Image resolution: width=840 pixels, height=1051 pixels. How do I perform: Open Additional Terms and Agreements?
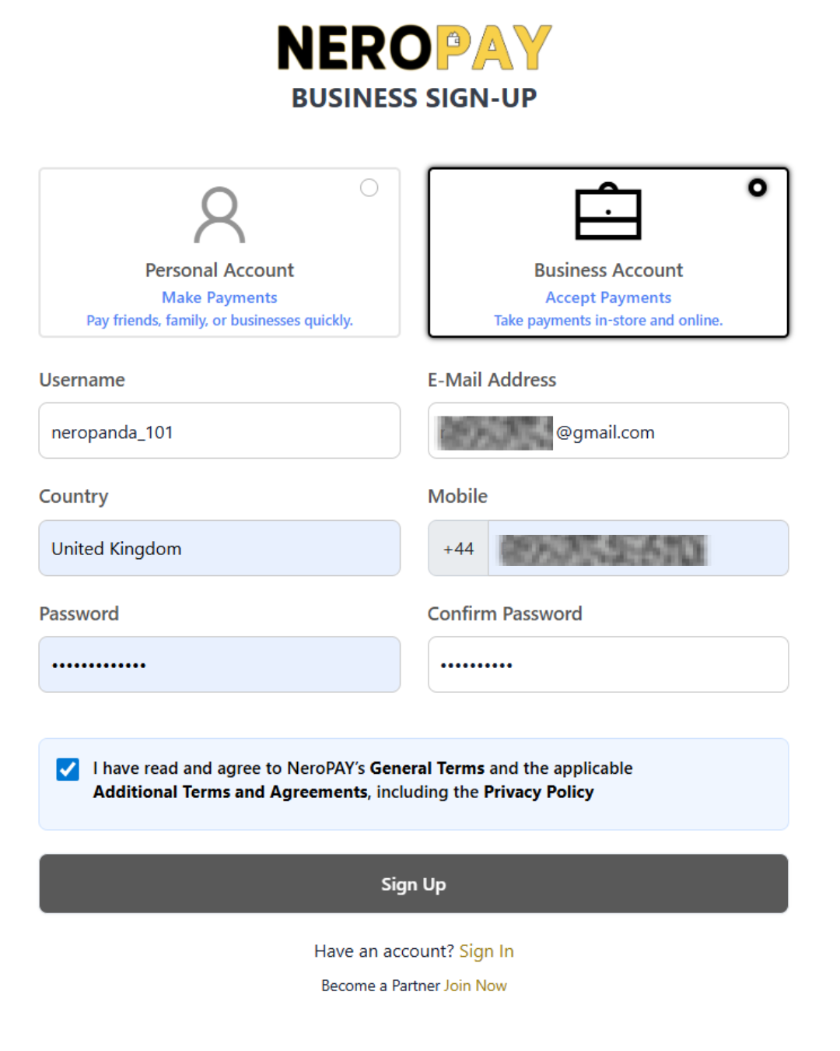point(229,792)
